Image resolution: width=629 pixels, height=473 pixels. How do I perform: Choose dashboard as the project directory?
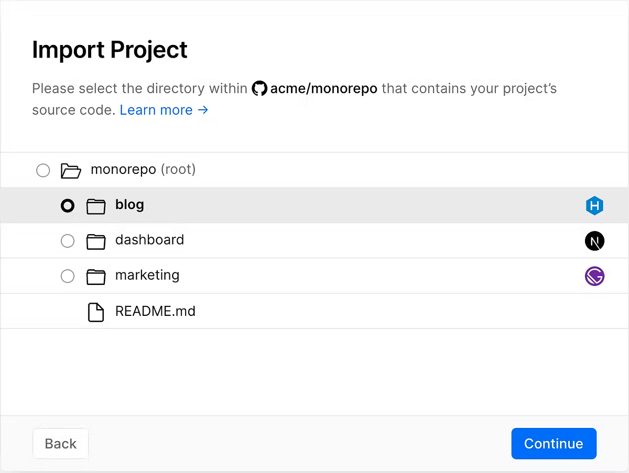point(68,240)
